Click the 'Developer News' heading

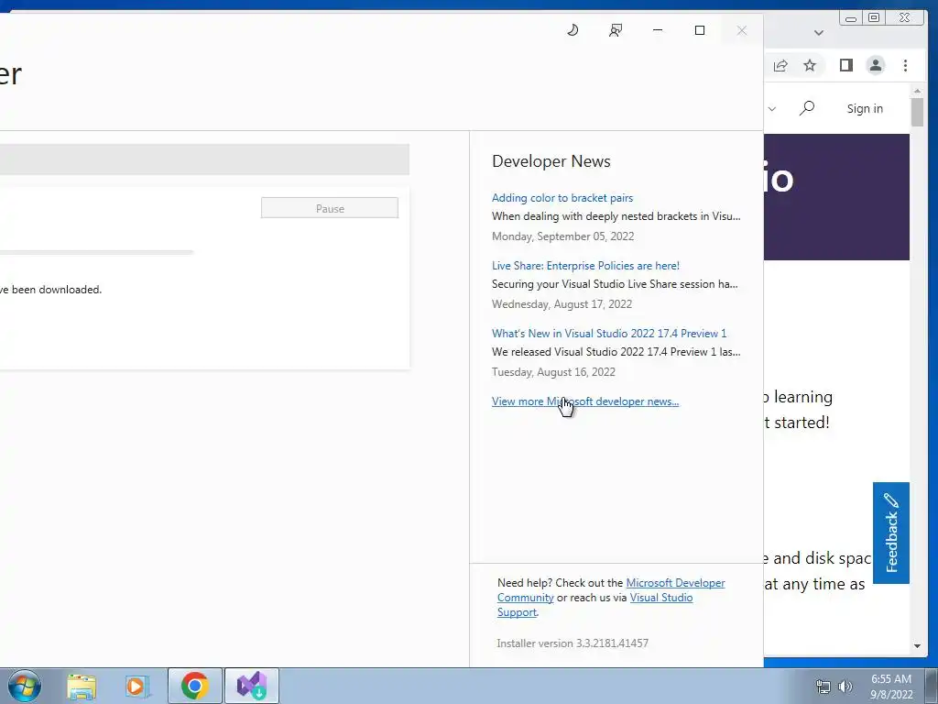click(551, 161)
